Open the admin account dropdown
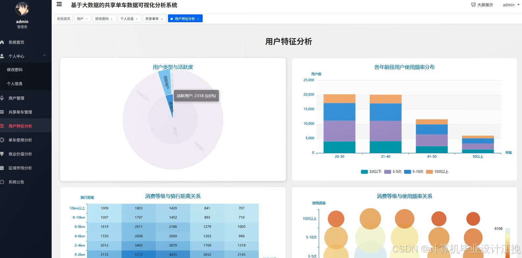This screenshot has width=522, height=258. pos(511,5)
